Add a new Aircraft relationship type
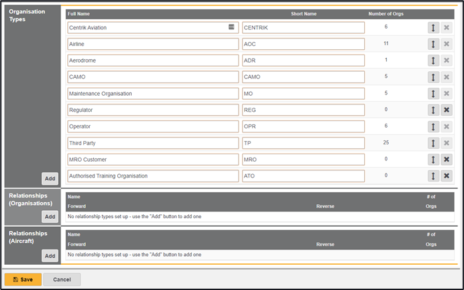This screenshot has width=464, height=290. 50,255
